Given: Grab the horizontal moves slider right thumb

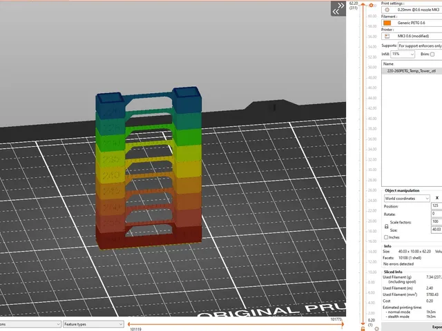Looking at the screenshot, I should click(343, 324).
